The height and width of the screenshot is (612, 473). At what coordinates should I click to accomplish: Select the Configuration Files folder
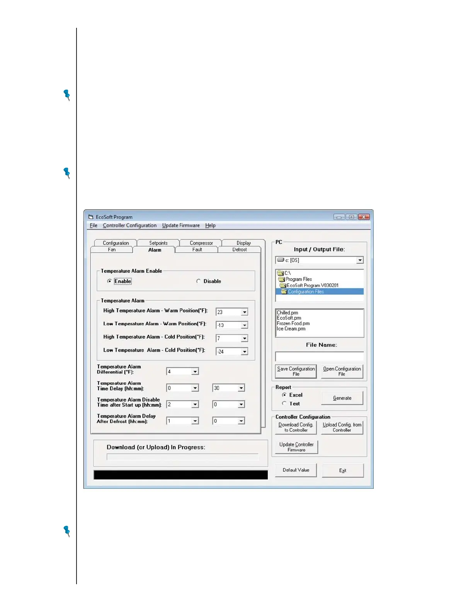320,292
